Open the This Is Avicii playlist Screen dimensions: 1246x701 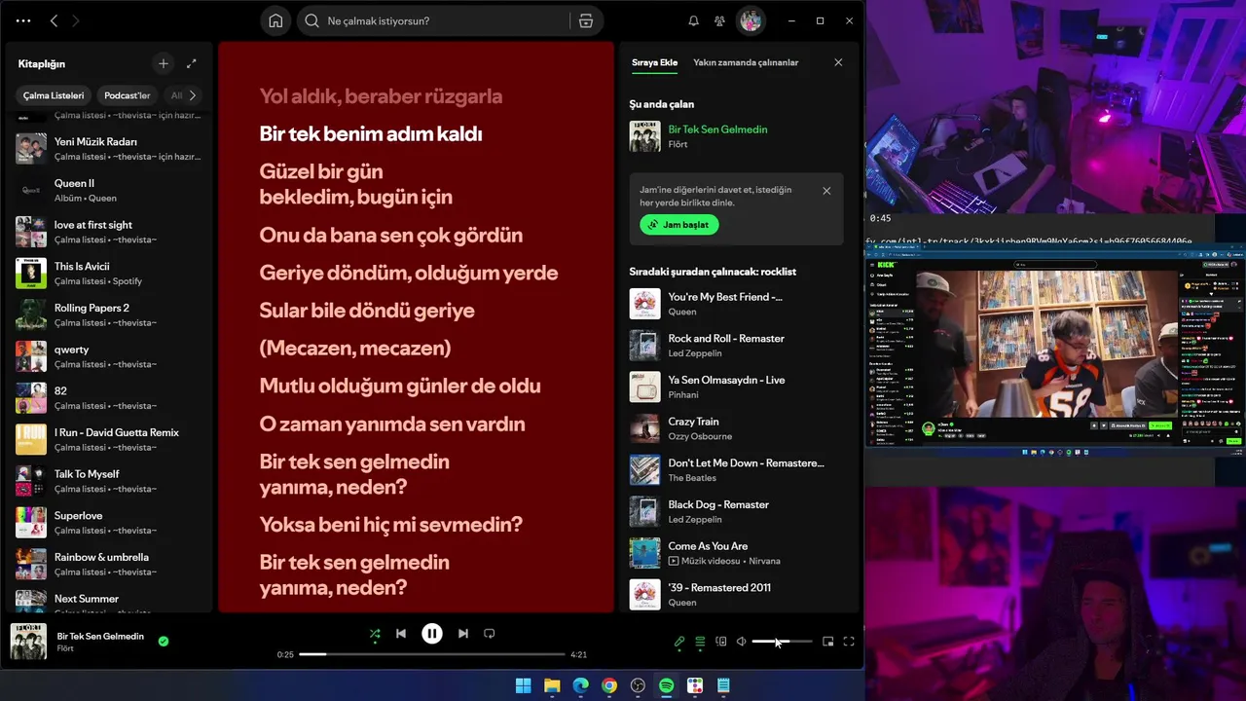[109, 274]
